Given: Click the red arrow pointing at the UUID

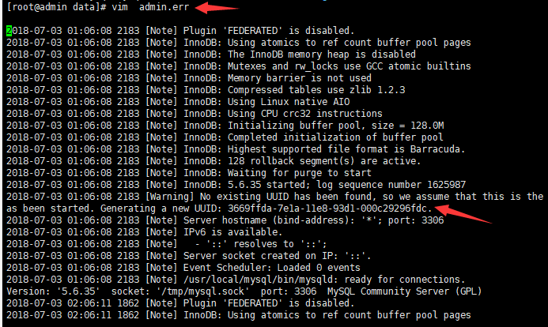Looking at the screenshot, I should [x=463, y=214].
